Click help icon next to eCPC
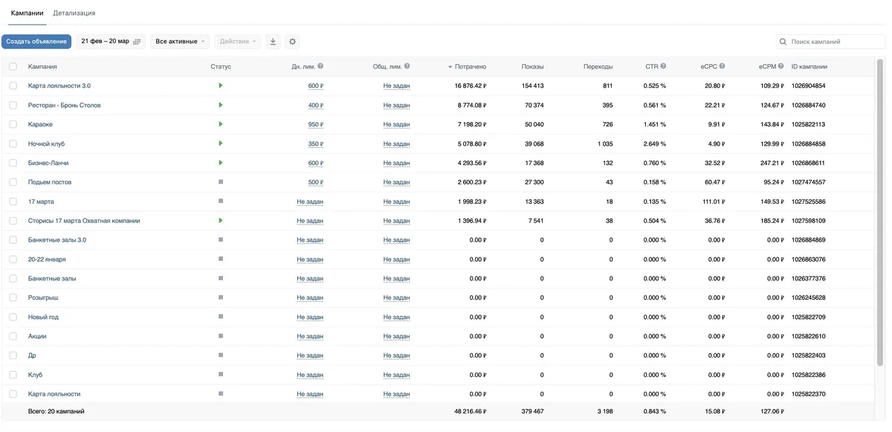Screen dimensions: 892x432 [x=722, y=66]
